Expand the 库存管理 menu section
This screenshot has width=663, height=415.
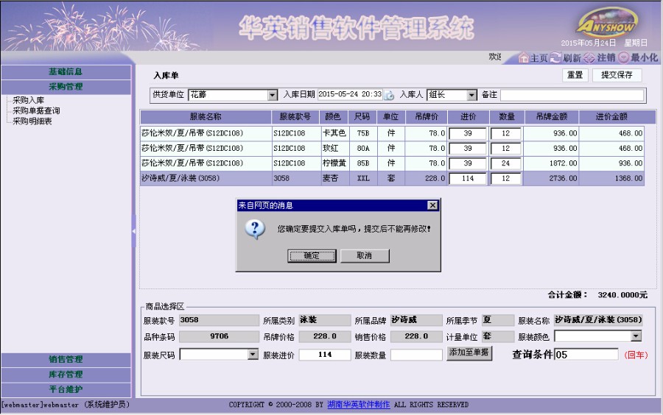click(66, 375)
